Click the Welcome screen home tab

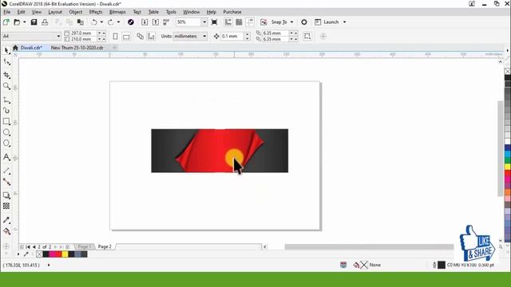(15, 48)
